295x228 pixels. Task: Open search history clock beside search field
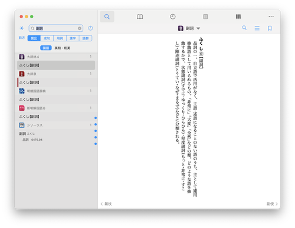tap(90, 28)
